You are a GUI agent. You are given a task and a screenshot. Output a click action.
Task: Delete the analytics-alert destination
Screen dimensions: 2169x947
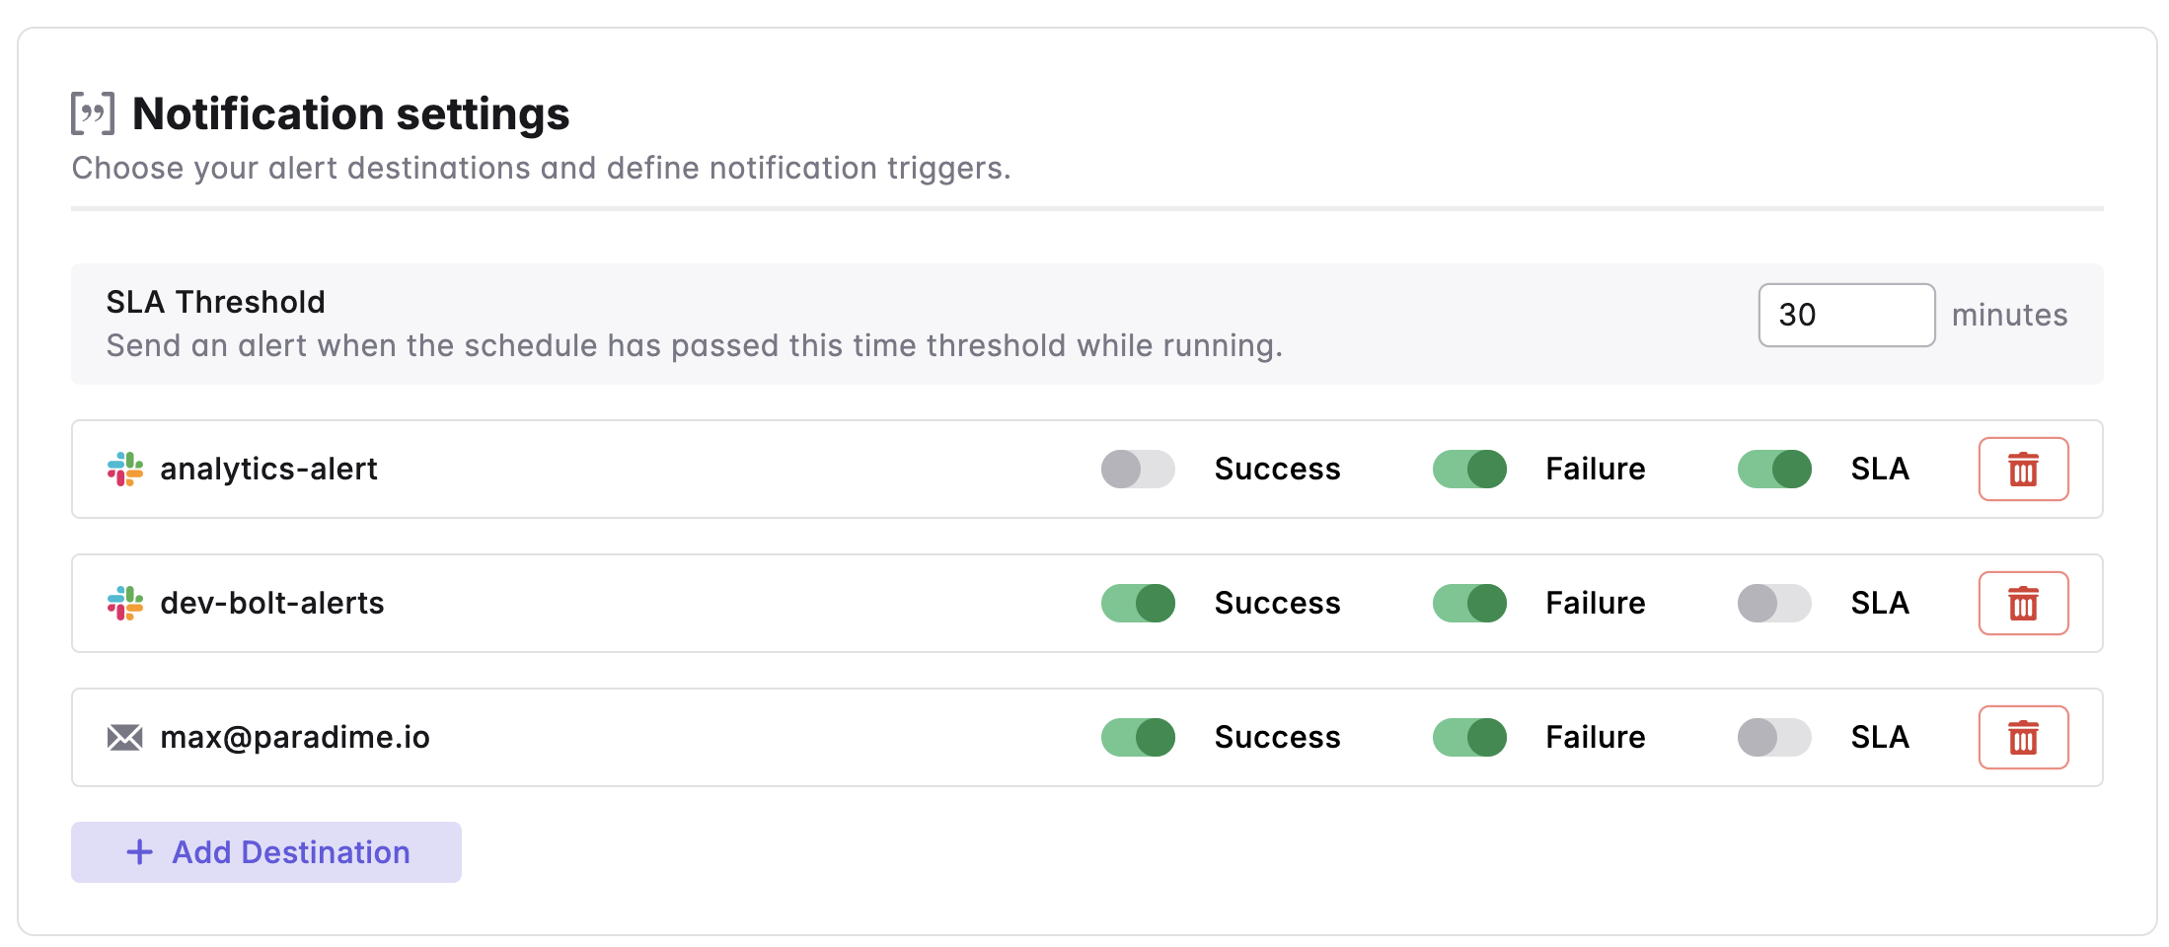click(2023, 470)
